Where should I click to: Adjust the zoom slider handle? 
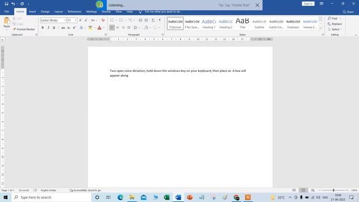tap(334, 190)
